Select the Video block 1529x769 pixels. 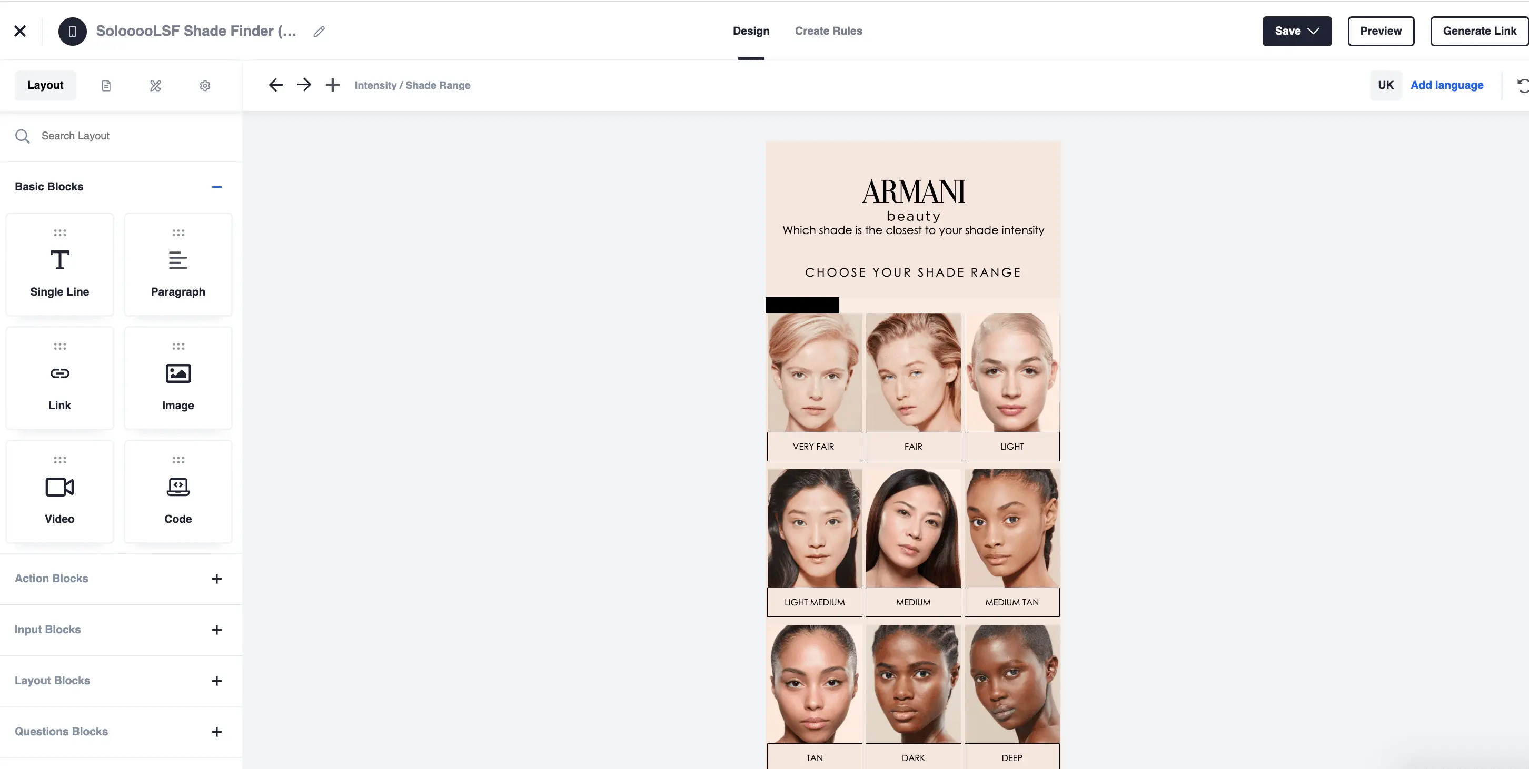coord(59,491)
